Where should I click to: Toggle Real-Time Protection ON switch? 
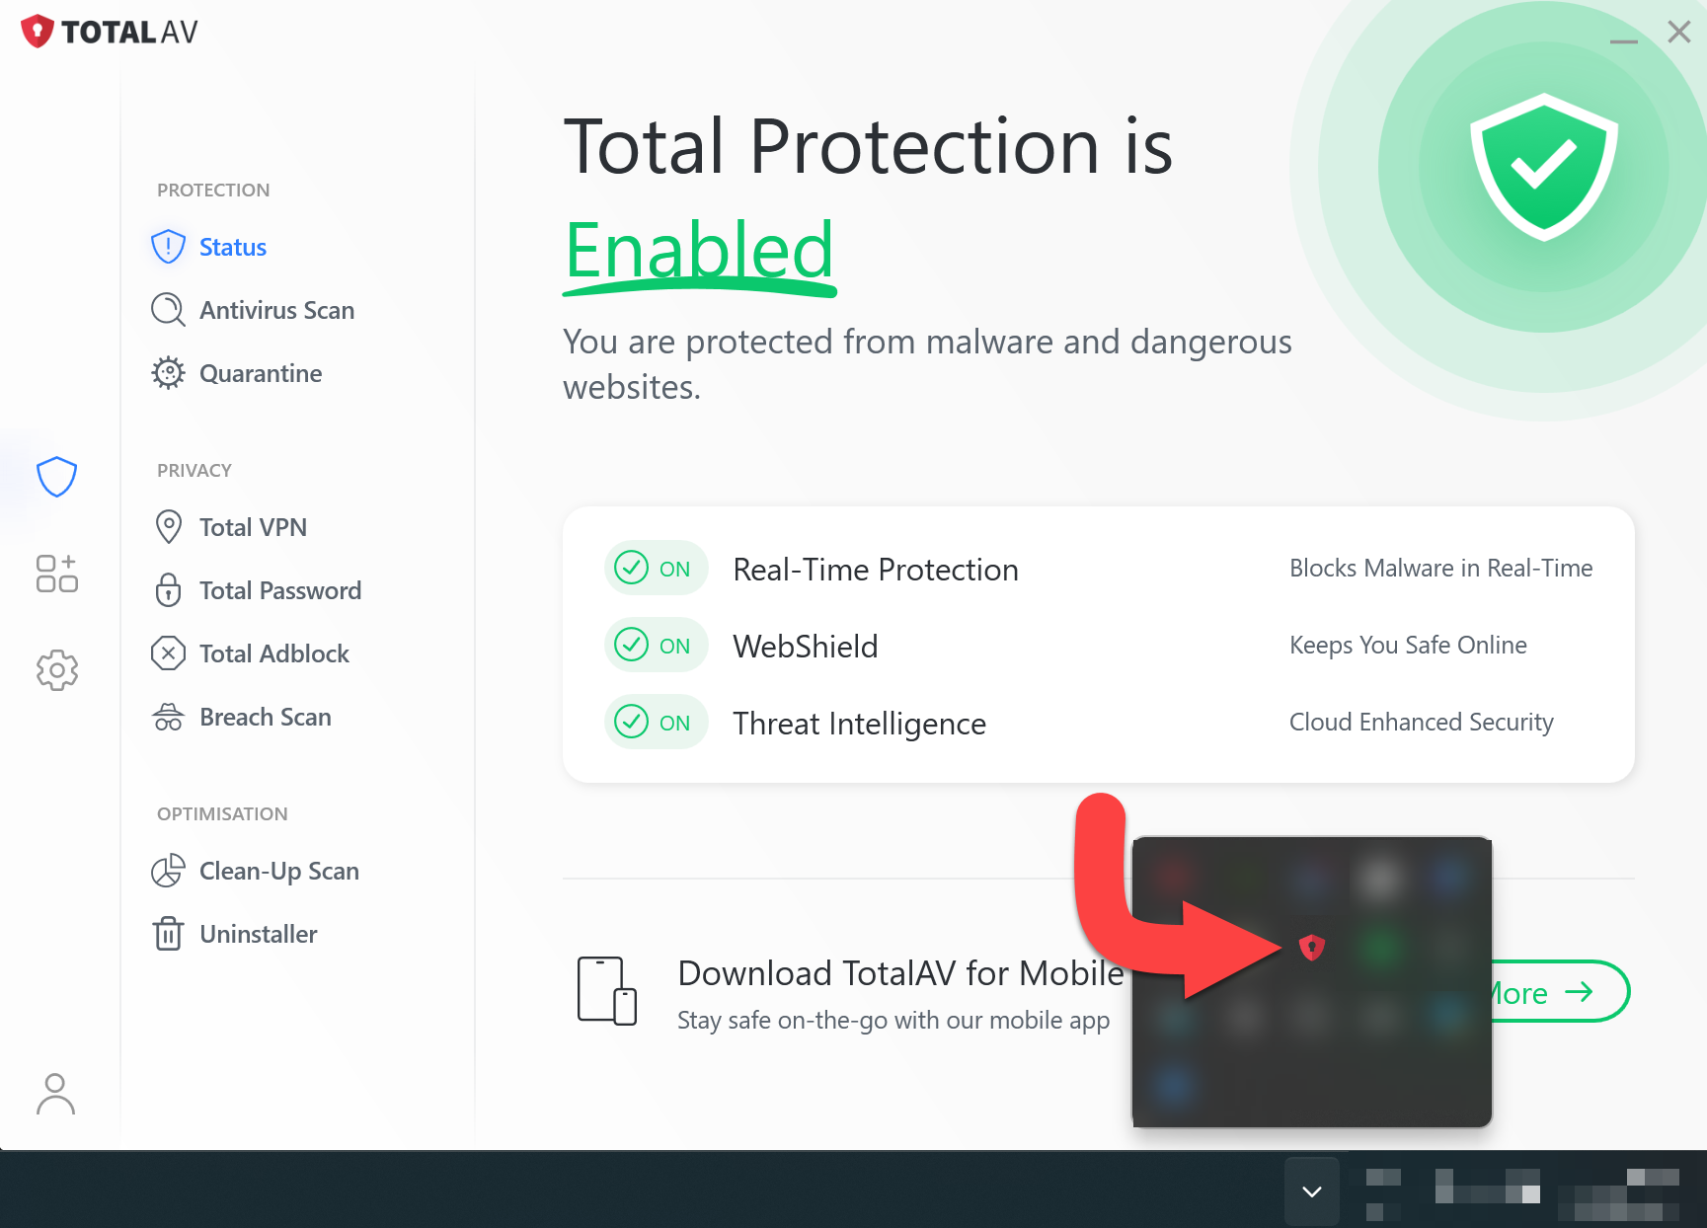(x=656, y=569)
